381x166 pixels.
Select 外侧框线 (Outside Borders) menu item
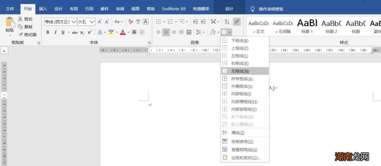tap(245, 86)
